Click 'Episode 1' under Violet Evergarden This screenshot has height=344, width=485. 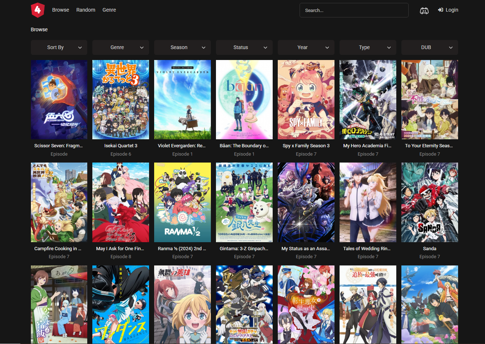pos(183,154)
